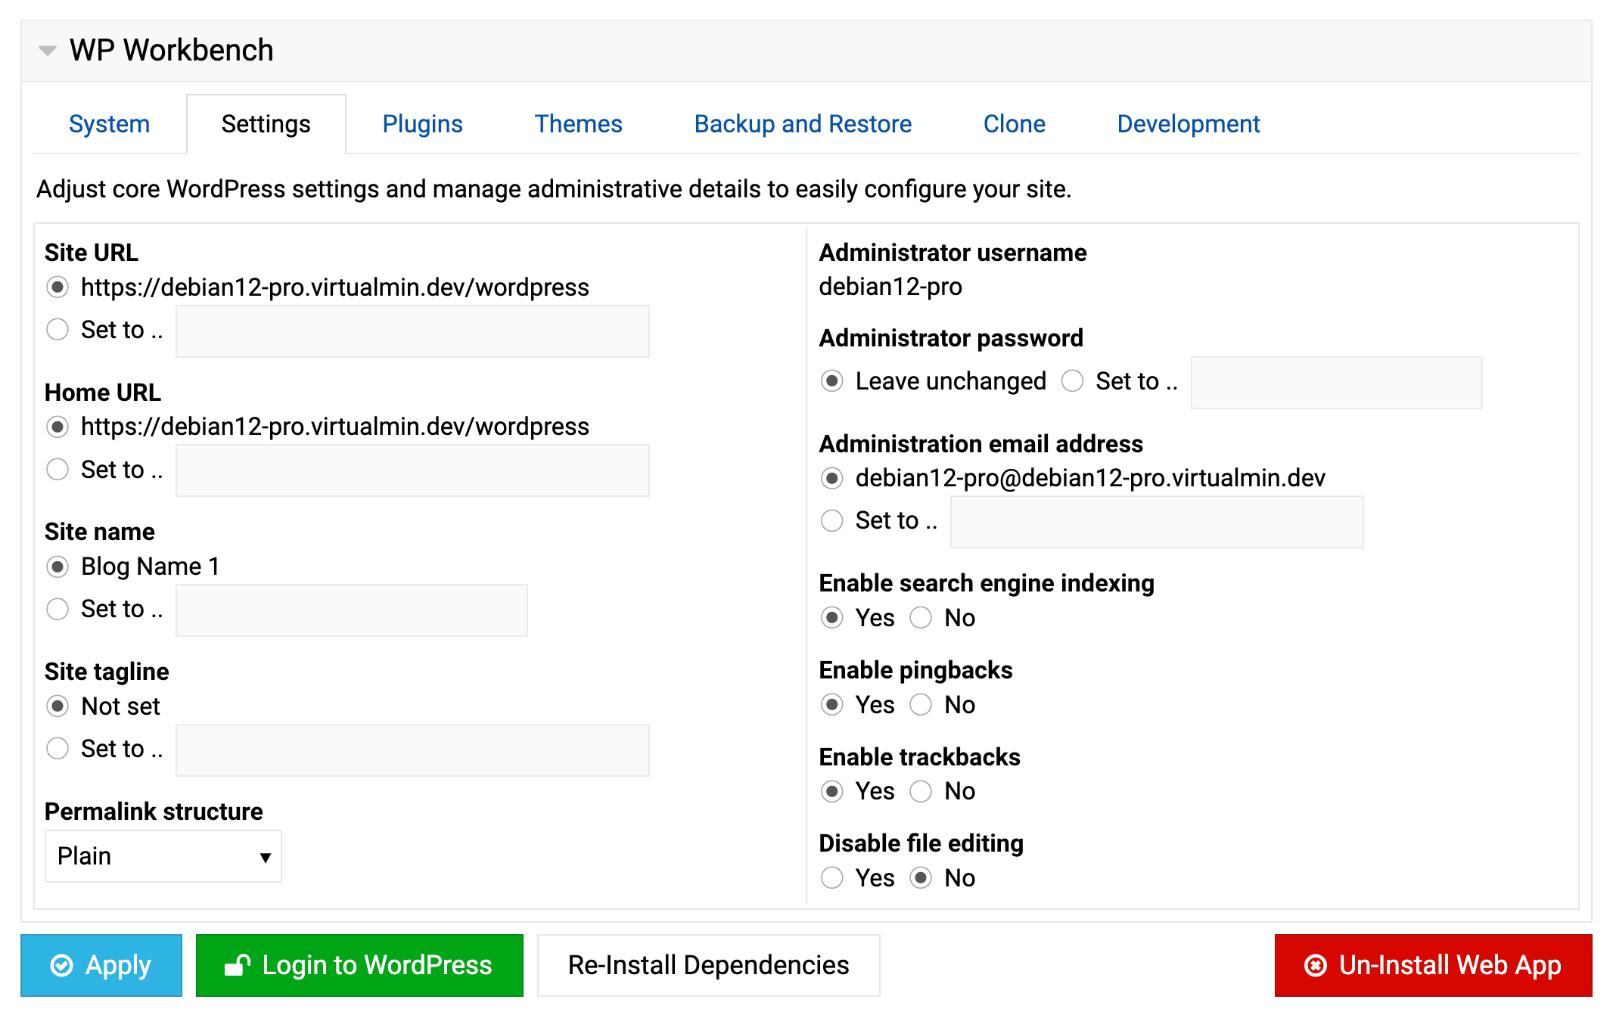Open the Plugins tab
This screenshot has height=1015, width=1613.
422,124
